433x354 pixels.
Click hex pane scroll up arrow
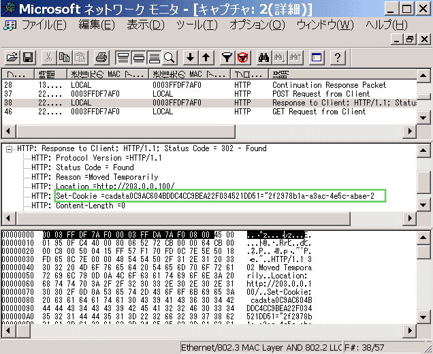[x=423, y=238]
